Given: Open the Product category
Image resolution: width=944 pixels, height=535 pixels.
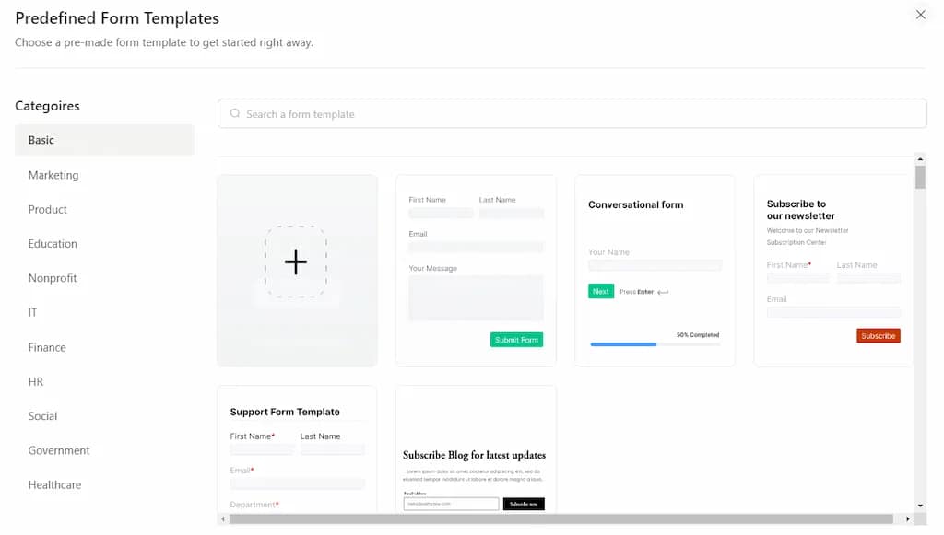Looking at the screenshot, I should [x=48, y=209].
